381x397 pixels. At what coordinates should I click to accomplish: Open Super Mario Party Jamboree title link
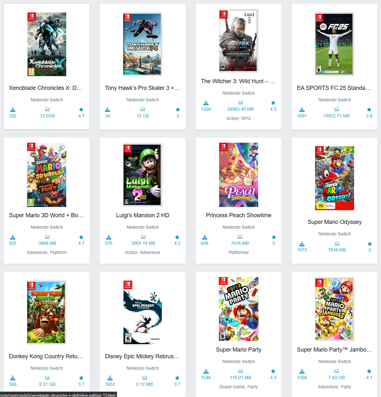coord(335,350)
